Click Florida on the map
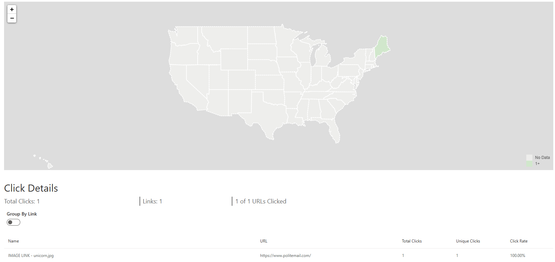 (x=334, y=131)
